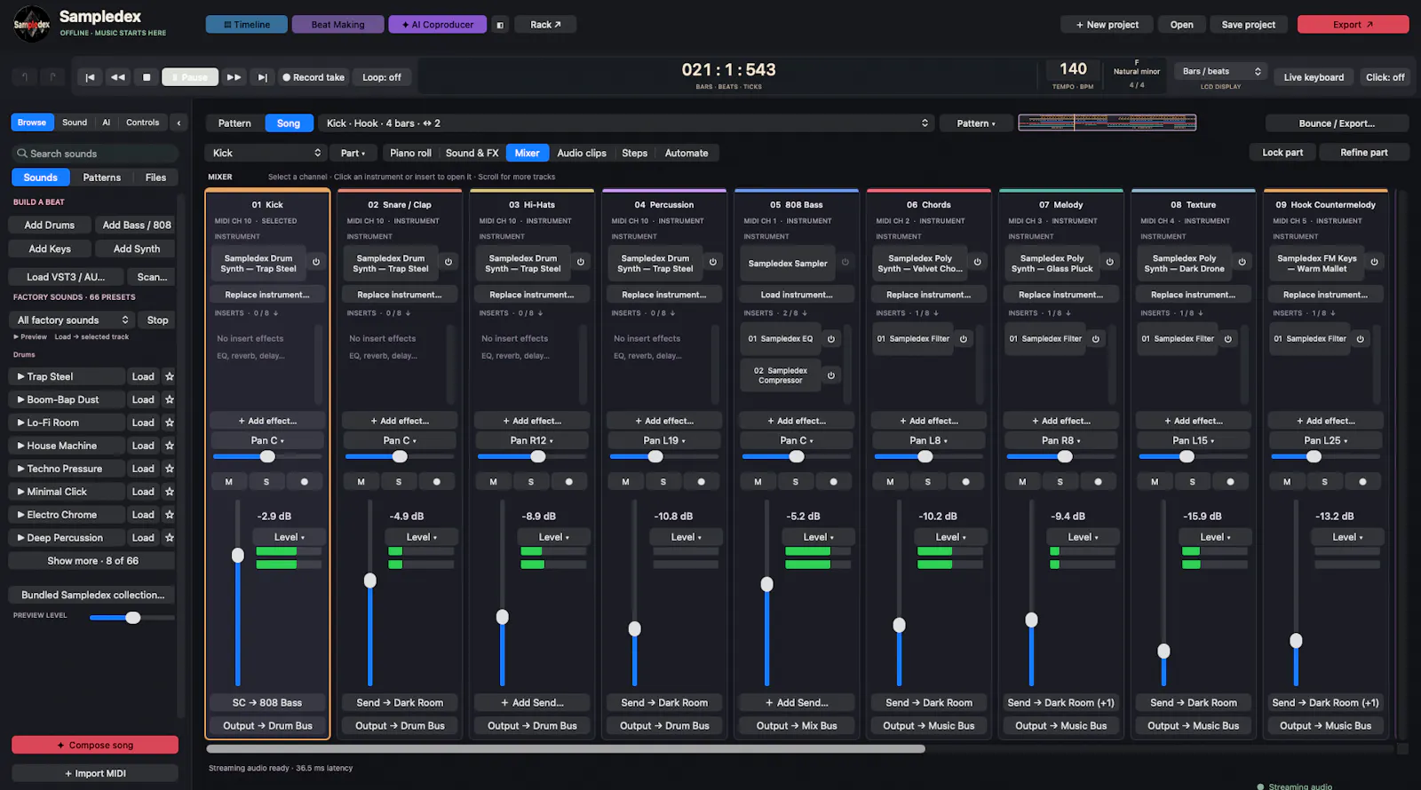Click the fast-forward transport icon
The width and height of the screenshot is (1421, 790).
pyautogui.click(x=234, y=77)
